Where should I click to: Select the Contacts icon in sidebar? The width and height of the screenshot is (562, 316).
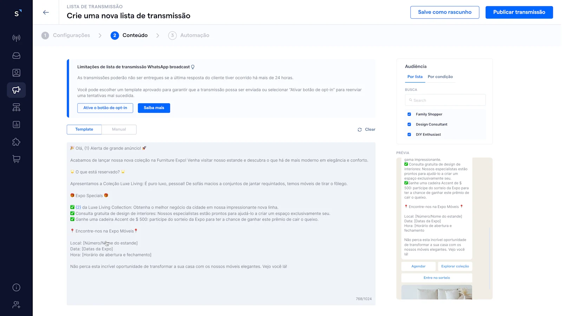pyautogui.click(x=16, y=73)
